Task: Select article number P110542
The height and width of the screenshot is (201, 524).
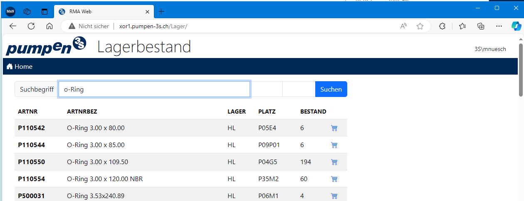Action: (32, 128)
